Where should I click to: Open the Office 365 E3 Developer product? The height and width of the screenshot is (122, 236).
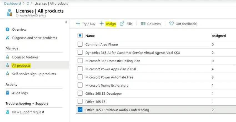(x=104, y=94)
